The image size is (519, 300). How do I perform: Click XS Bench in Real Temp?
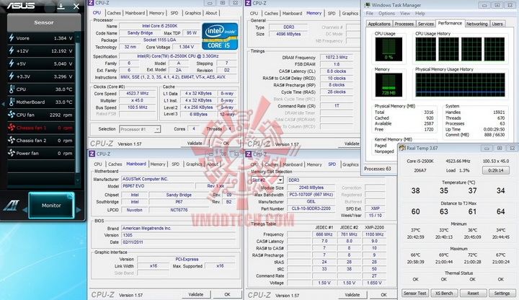(x=444, y=293)
